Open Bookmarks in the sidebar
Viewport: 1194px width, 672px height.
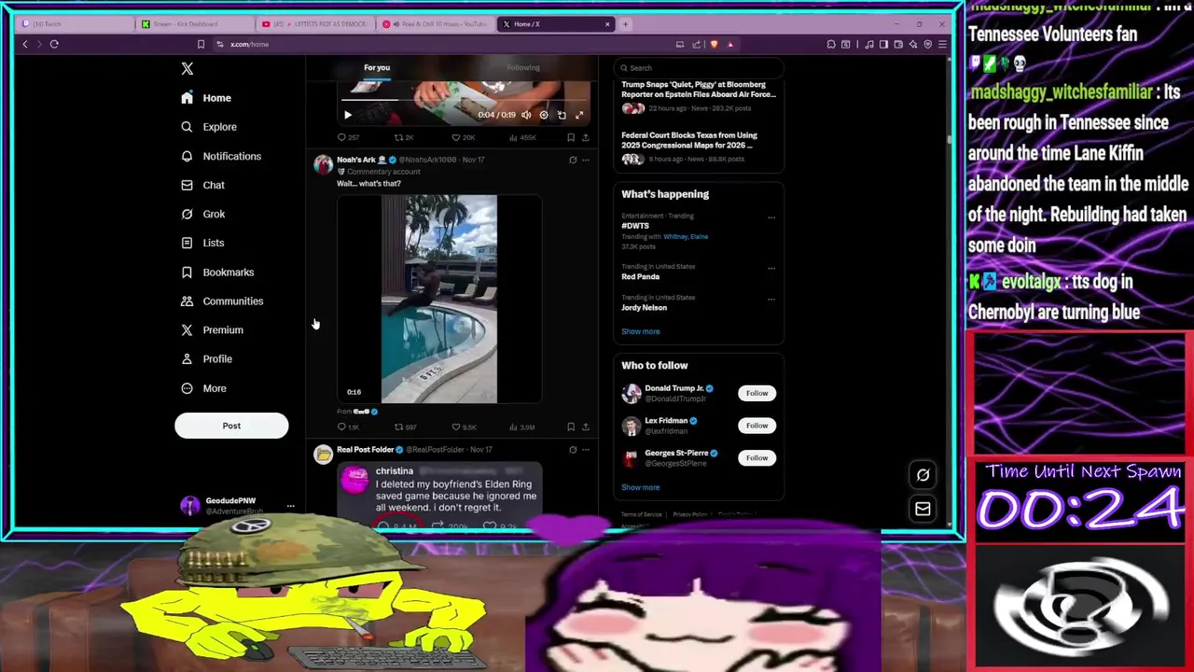tap(216, 272)
